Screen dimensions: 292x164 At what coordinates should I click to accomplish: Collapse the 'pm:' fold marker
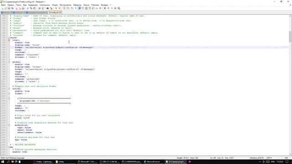coord(9,147)
